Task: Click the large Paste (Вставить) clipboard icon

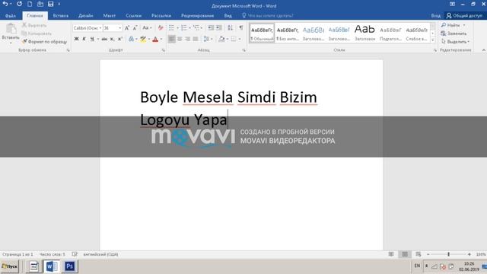Action: click(x=11, y=29)
